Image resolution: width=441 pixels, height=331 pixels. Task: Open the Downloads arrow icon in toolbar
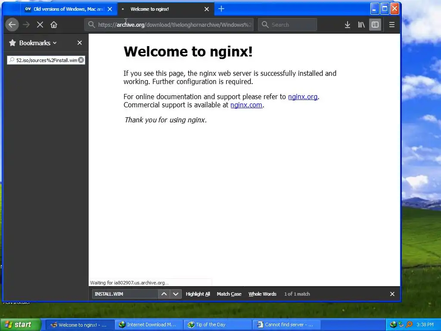point(348,25)
